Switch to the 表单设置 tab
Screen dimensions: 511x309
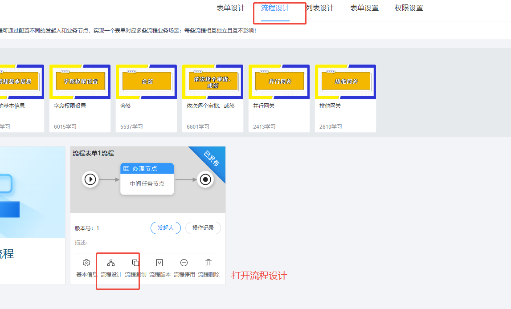click(364, 8)
